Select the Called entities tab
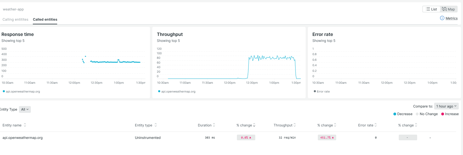Screen dimensions: 463x155 click(x=45, y=20)
